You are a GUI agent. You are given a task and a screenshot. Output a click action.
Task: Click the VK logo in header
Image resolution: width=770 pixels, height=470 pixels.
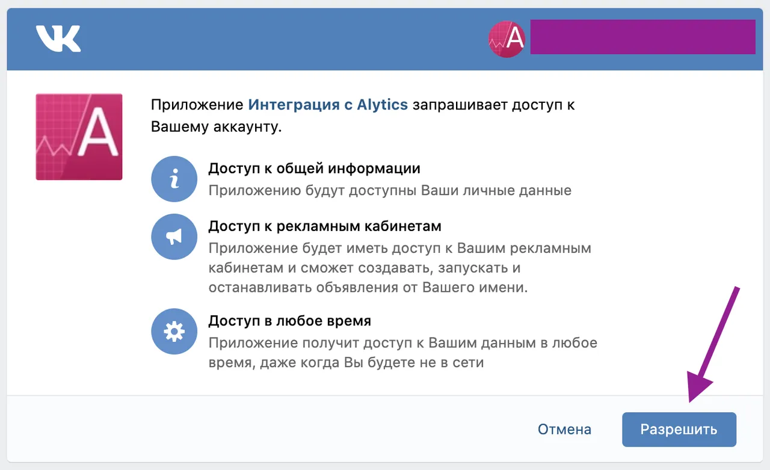[58, 39]
